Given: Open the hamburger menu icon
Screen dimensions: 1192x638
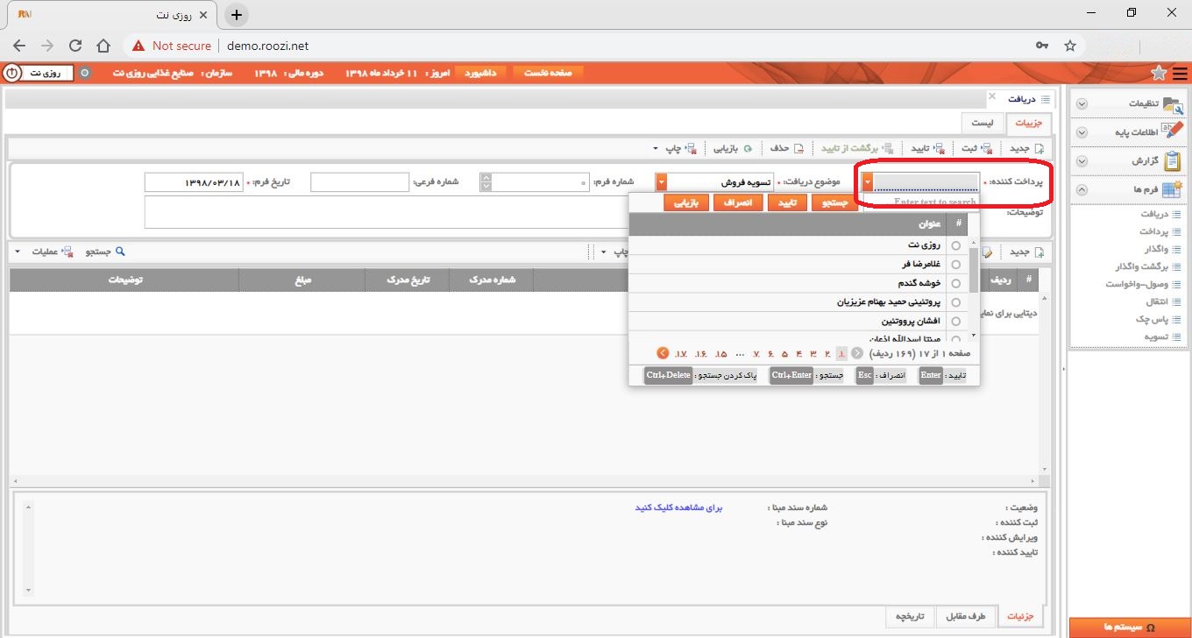Looking at the screenshot, I should coord(1180,73).
